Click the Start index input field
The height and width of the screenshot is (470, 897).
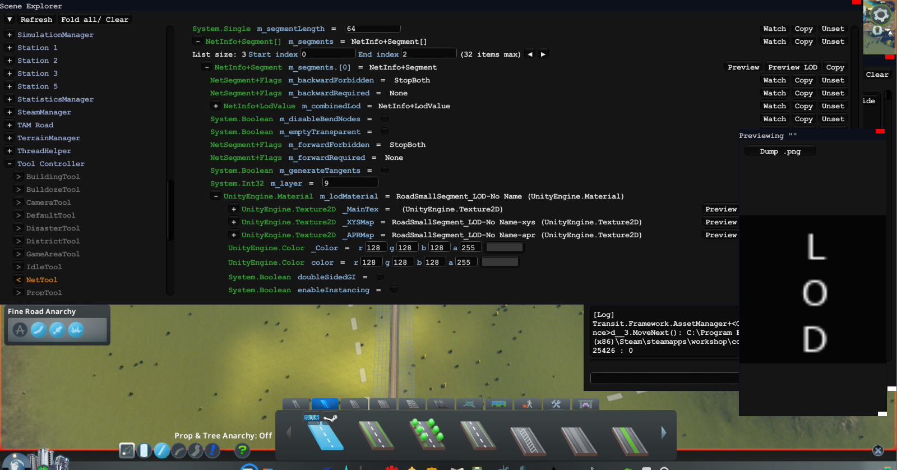click(328, 54)
